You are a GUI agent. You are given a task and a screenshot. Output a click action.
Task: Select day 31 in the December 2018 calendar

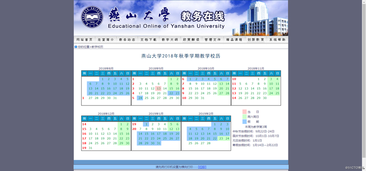click(91, 148)
